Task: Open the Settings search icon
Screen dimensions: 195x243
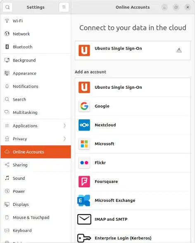Action: point(7,7)
